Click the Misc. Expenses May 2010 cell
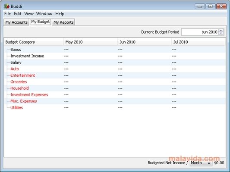 [x=91, y=101]
